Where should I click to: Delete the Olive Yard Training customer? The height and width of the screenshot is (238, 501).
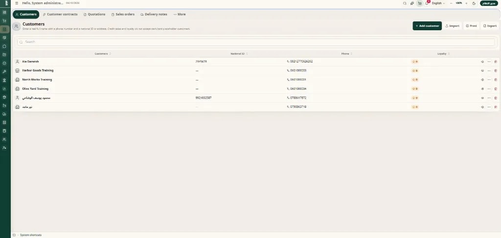496,89
